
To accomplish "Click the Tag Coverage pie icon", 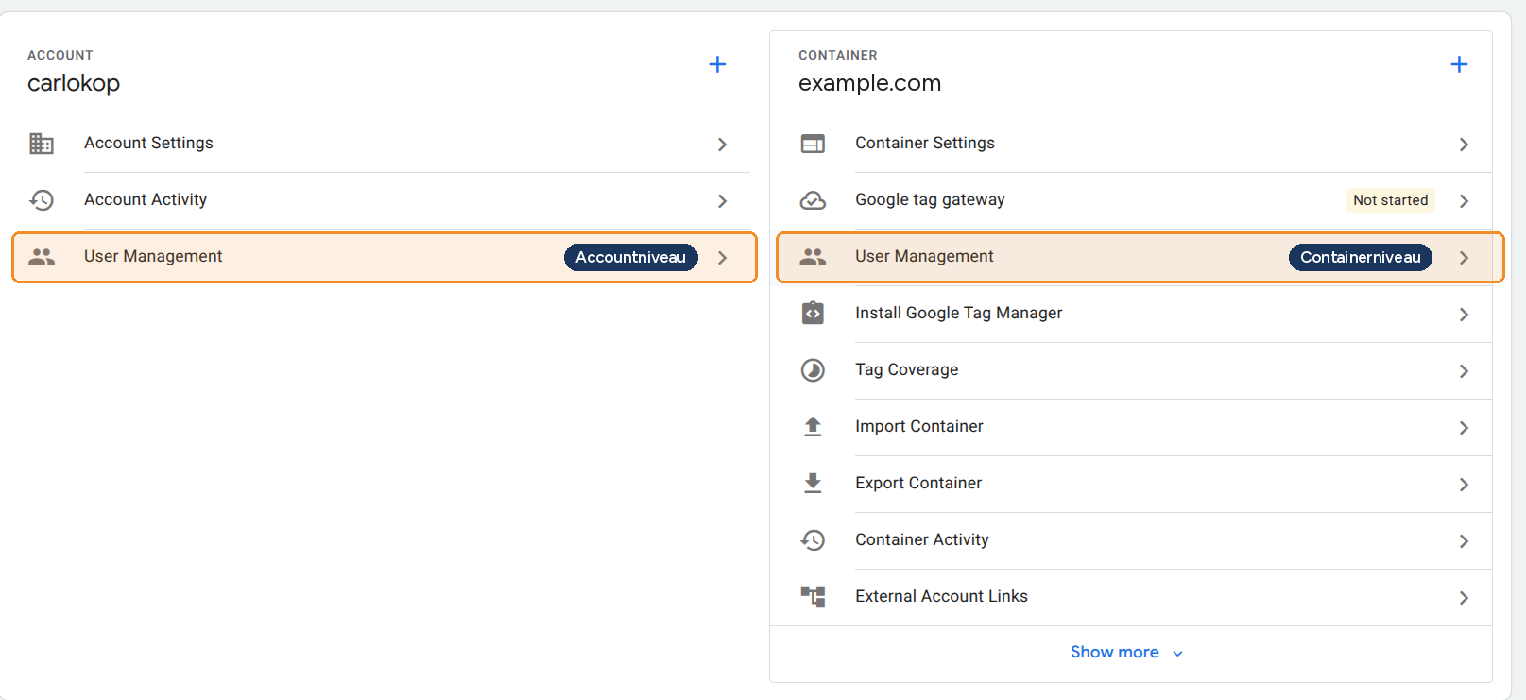I will 813,370.
